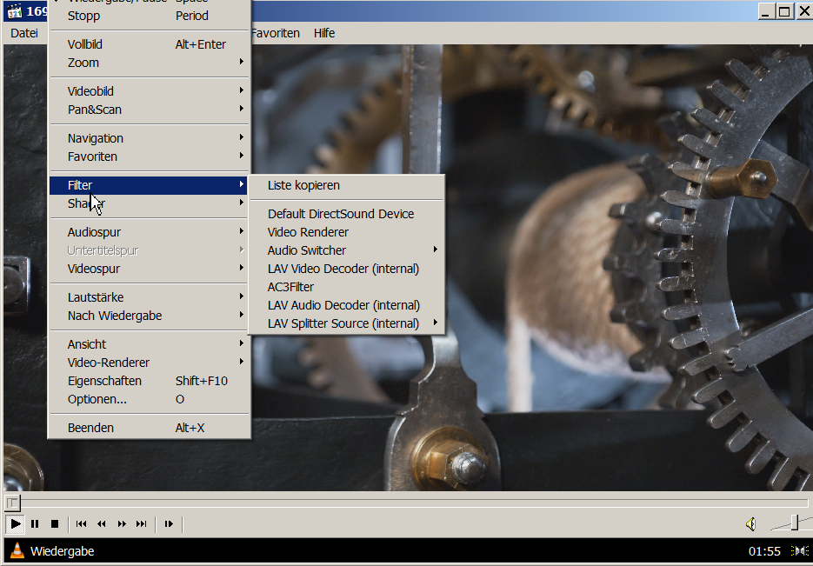The image size is (813, 566).
Task: Open the Hilfe menu in the menu bar
Action: pyautogui.click(x=324, y=33)
